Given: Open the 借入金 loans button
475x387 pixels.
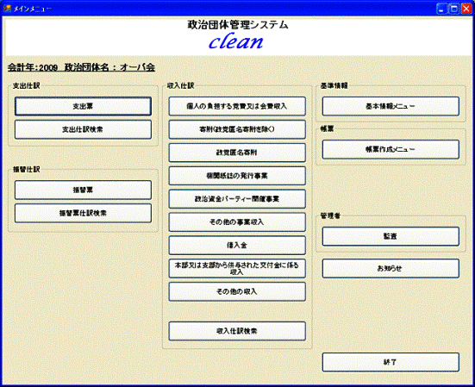Looking at the screenshot, I should pyautogui.click(x=237, y=246).
